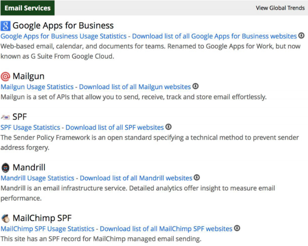The width and height of the screenshot is (308, 246).
Task: Click download icon after Google Apps websites link
Action: (x=301, y=36)
